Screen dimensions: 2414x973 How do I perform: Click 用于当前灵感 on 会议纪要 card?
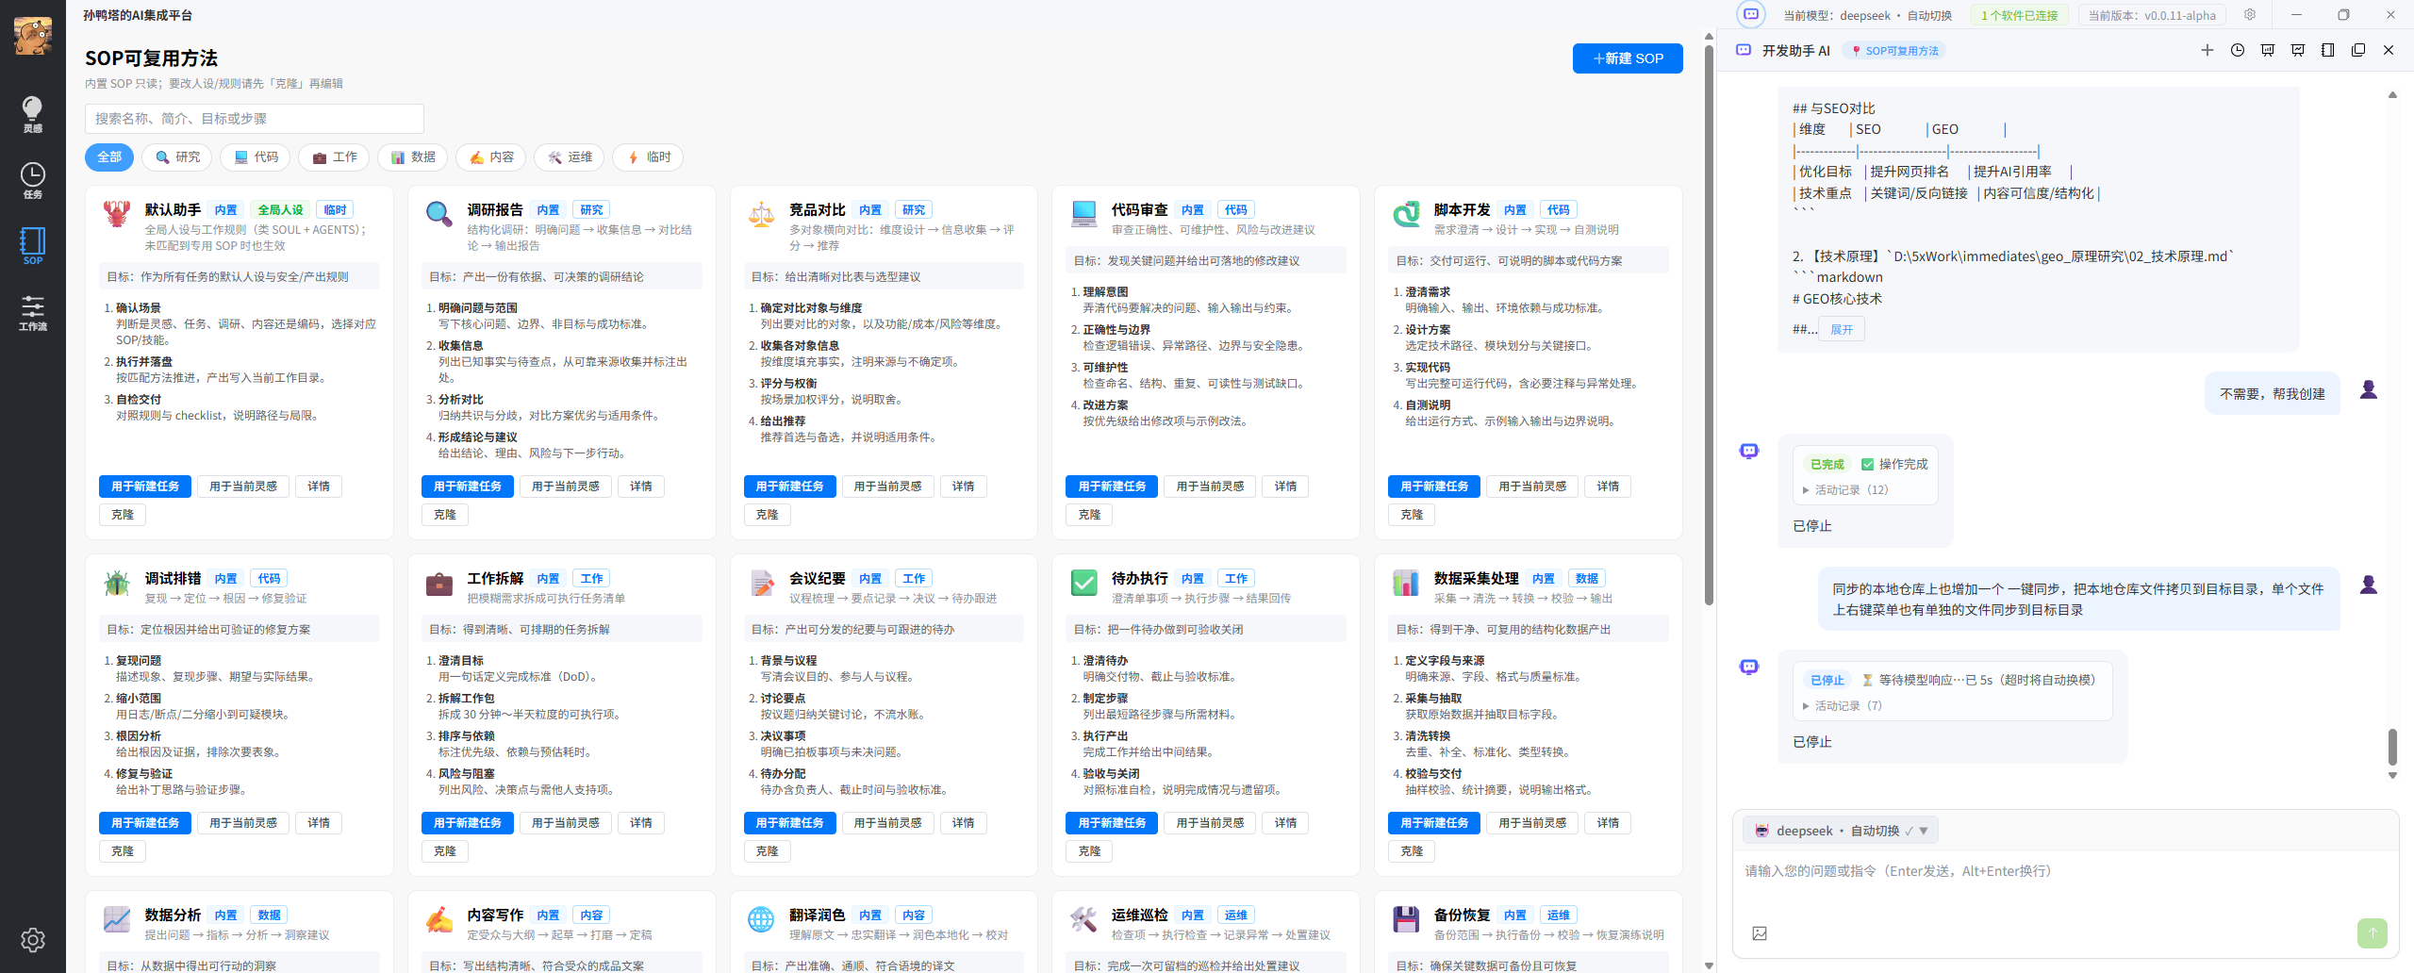(888, 823)
